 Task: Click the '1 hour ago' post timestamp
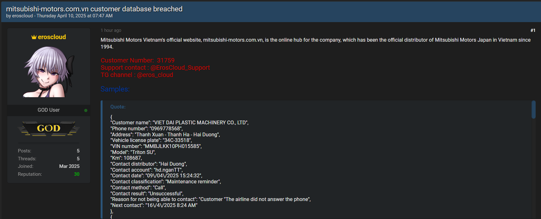[x=111, y=30]
